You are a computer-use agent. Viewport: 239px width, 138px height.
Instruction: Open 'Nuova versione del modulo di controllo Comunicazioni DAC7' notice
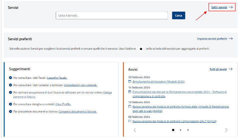174,121
